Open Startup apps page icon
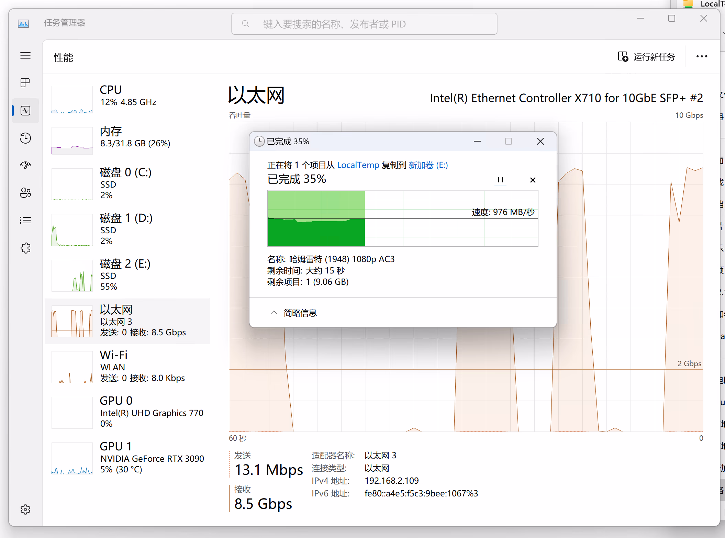Screen dimensions: 725x538 [x=25, y=165]
